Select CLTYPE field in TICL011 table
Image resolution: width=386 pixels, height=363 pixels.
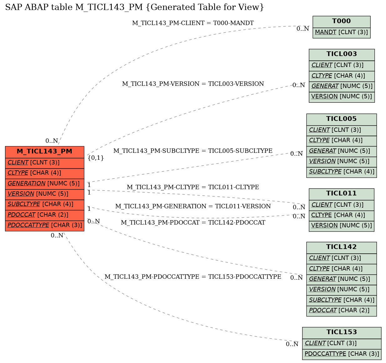342,215
